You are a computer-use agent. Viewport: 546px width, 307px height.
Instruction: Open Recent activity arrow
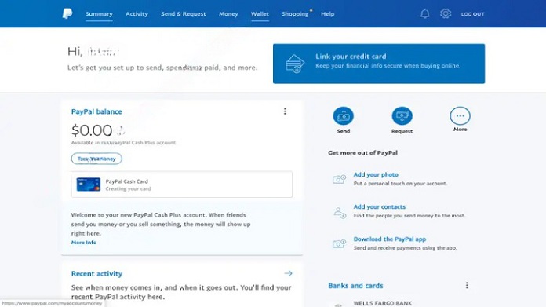pos(288,273)
